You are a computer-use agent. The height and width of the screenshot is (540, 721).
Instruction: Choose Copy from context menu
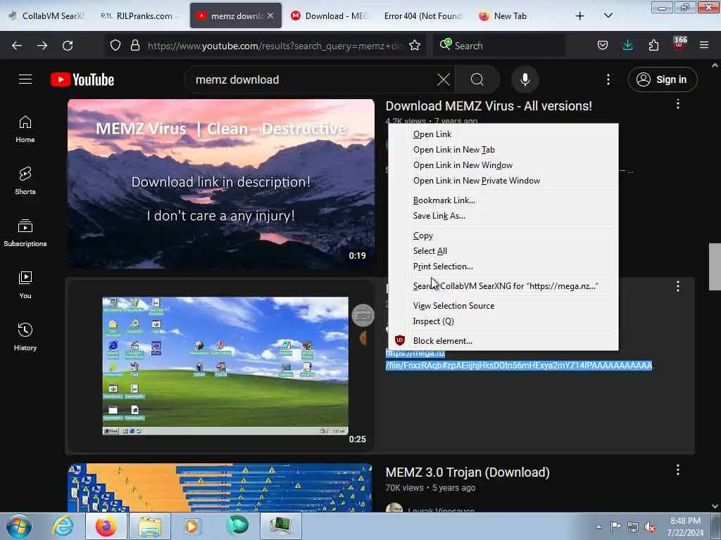[x=503, y=236]
